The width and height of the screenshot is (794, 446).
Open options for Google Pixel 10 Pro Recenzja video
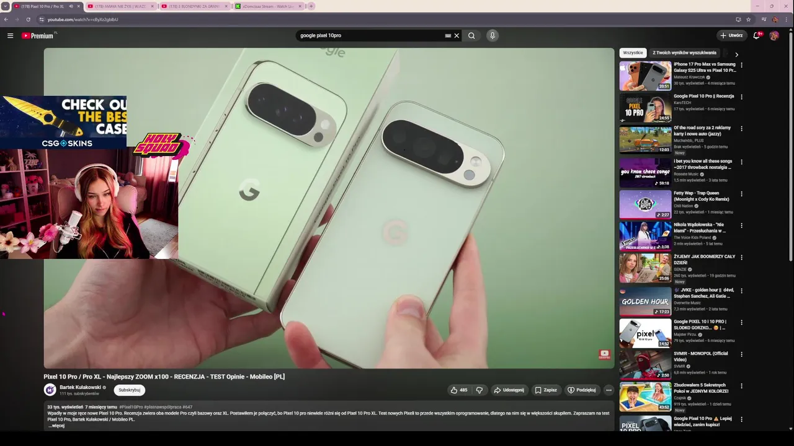click(x=741, y=97)
